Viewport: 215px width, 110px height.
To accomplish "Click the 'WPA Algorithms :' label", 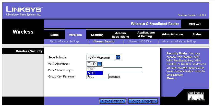I will pos(59,64).
